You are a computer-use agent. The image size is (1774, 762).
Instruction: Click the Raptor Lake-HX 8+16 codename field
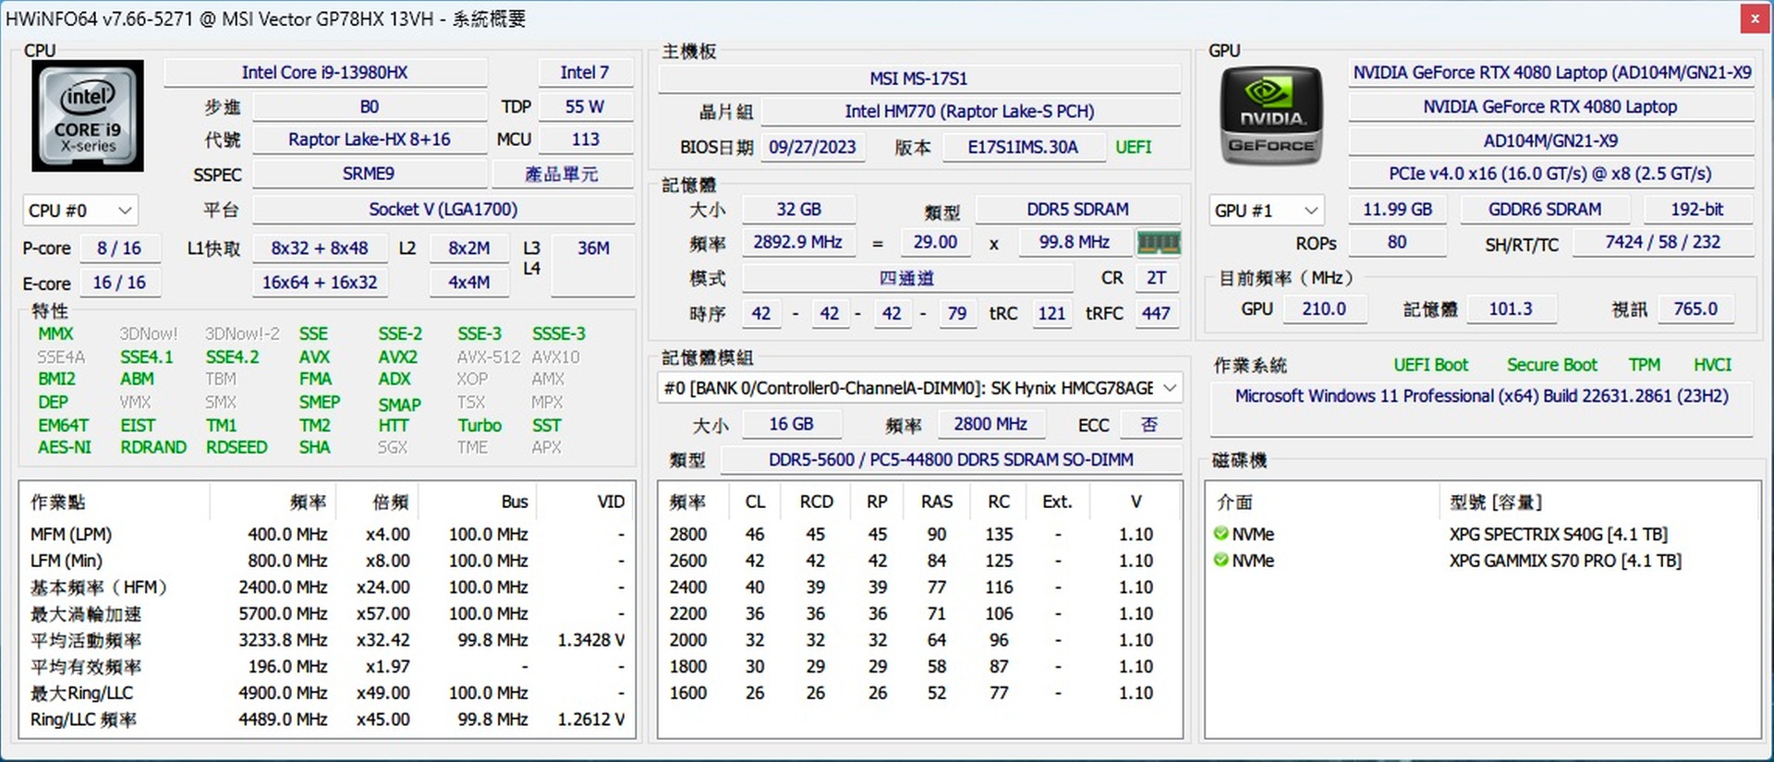[x=369, y=139]
